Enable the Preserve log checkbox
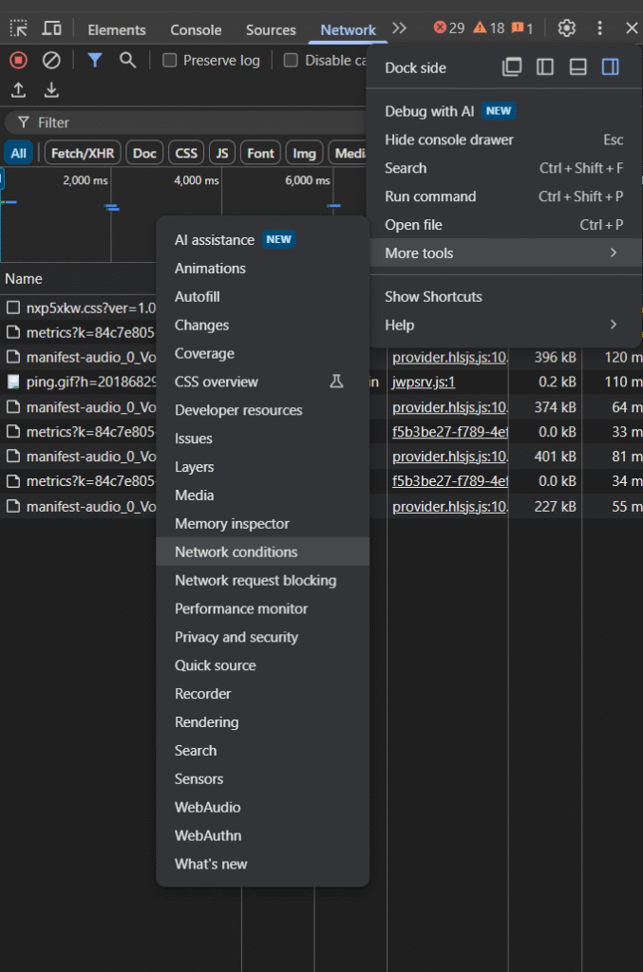Viewport: 643px width, 972px height. (170, 60)
